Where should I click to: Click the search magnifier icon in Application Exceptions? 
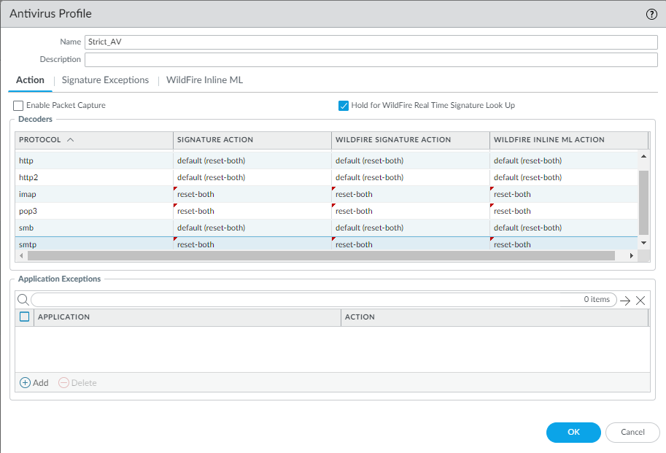pos(23,300)
